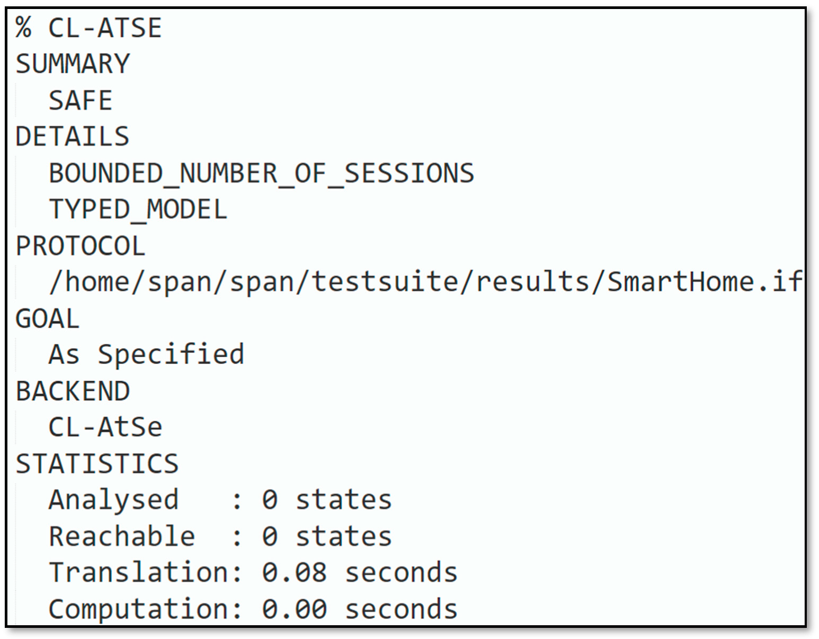Image resolution: width=819 pixels, height=639 pixels.
Task: Click the 'Reachable' statistics label
Action: tap(122, 536)
